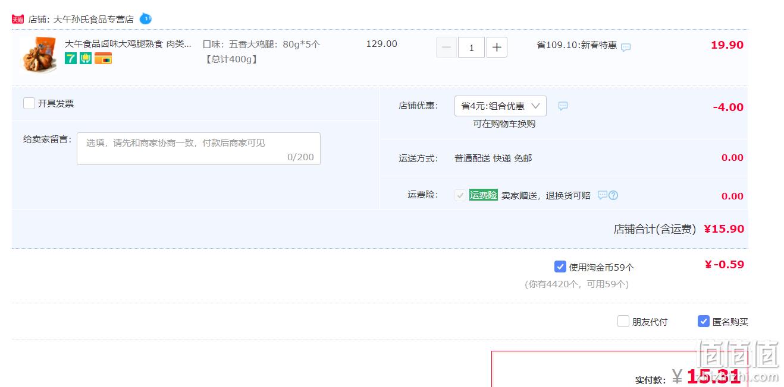Enable 朋友代付 friend pay checkbox

[x=623, y=321]
